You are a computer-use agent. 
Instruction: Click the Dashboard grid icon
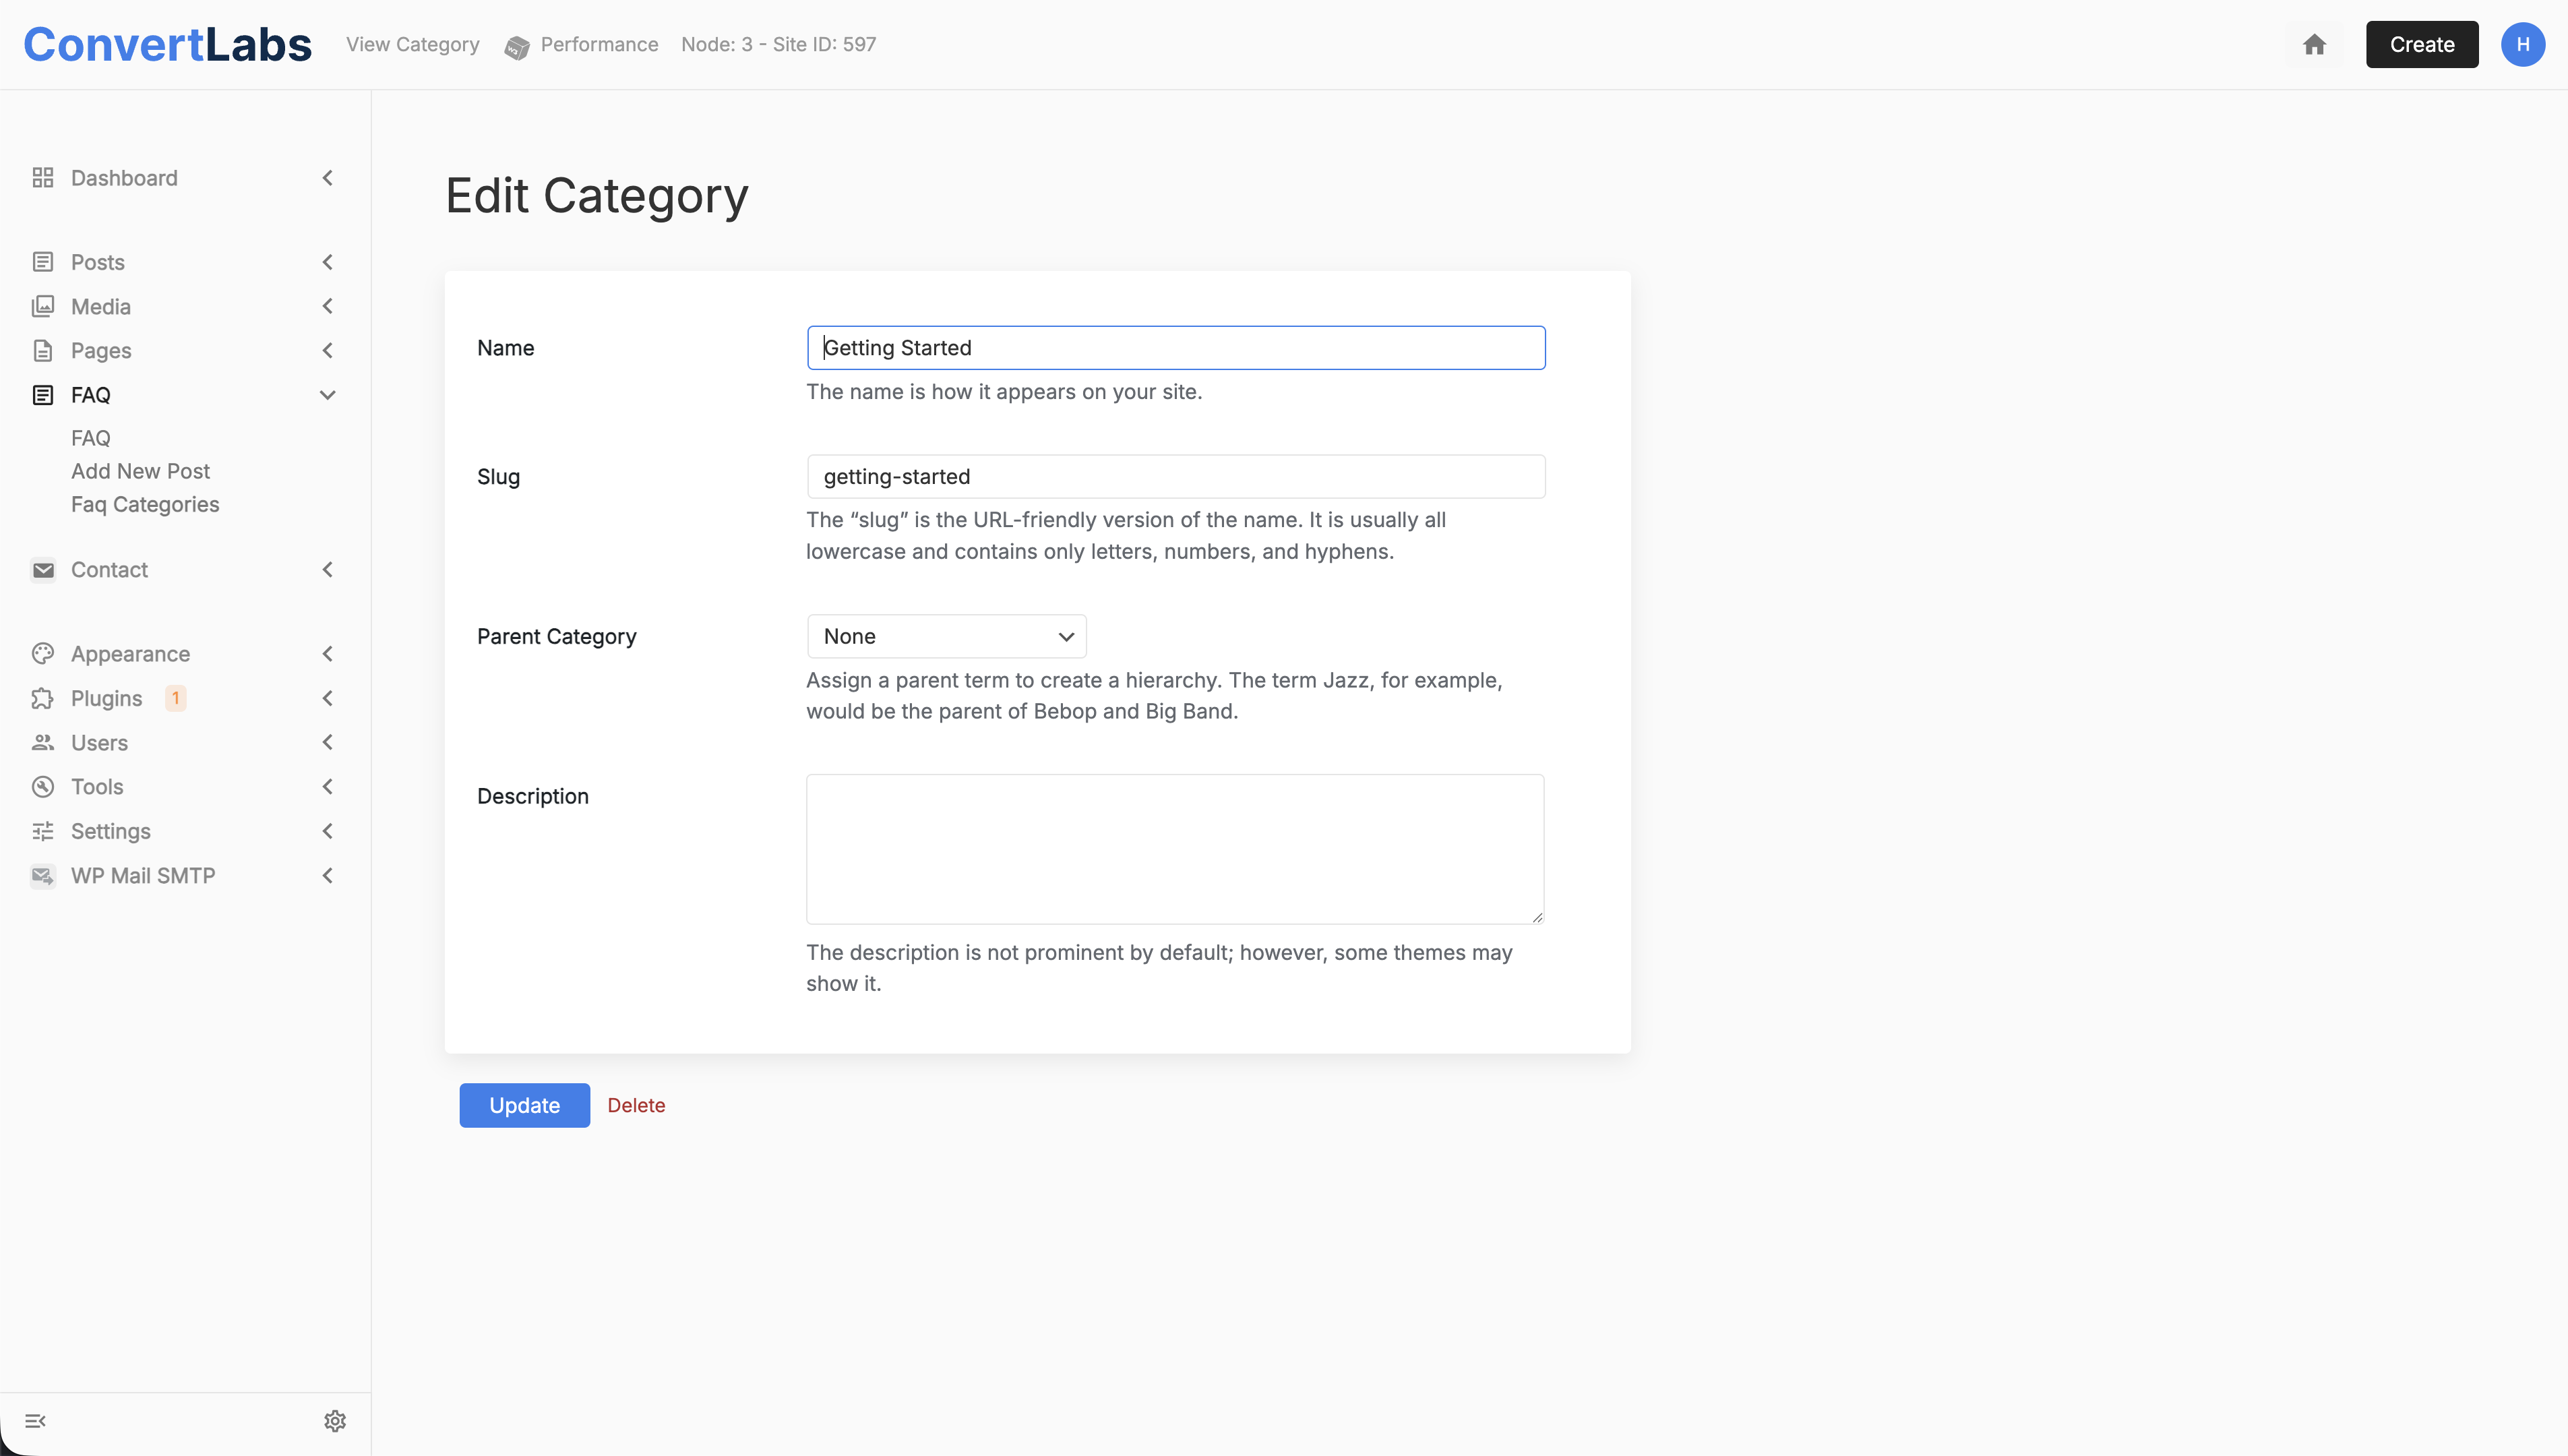(42, 178)
